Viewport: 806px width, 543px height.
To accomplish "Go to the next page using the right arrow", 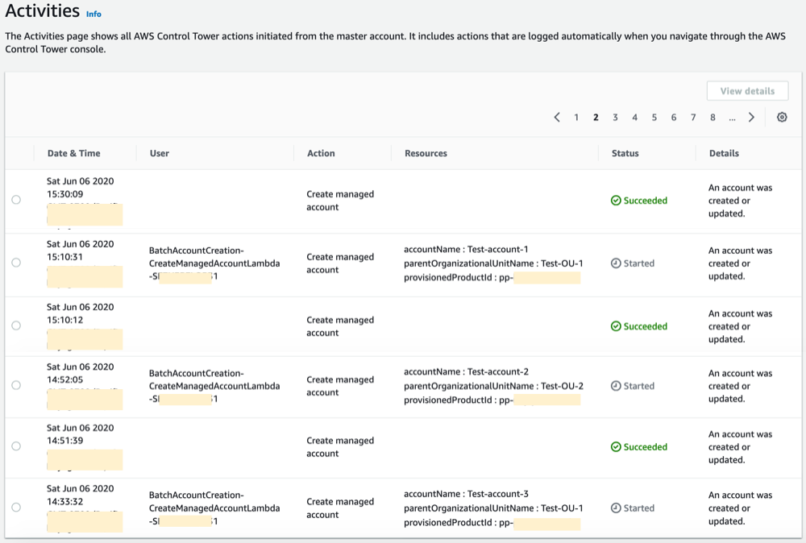I will pos(751,117).
